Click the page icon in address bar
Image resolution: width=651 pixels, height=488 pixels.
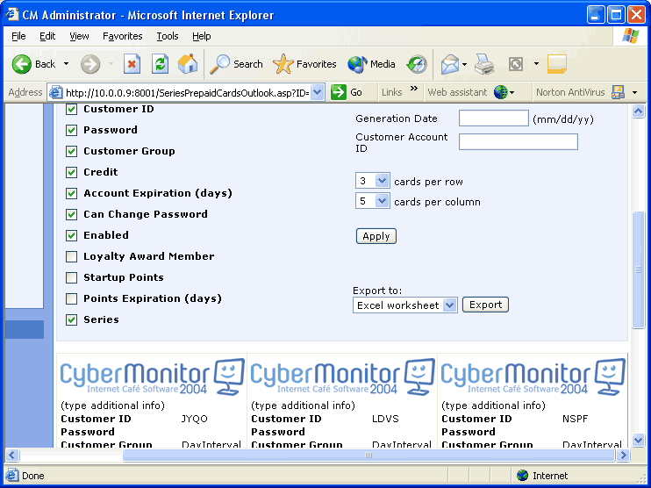pos(55,93)
